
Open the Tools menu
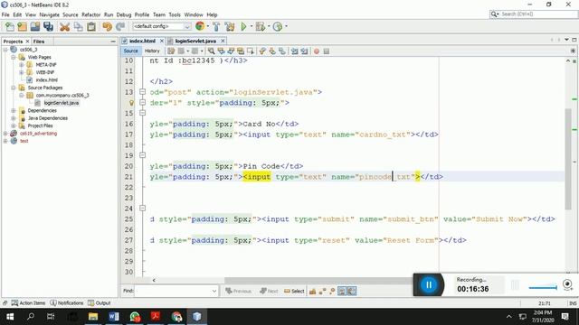pyautogui.click(x=175, y=14)
